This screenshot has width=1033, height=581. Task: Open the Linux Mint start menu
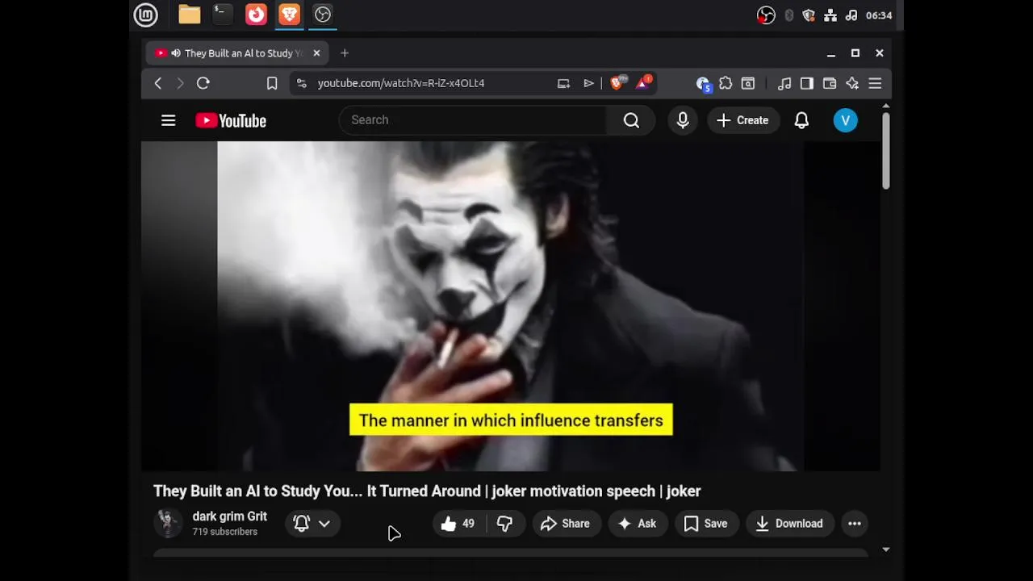click(146, 15)
